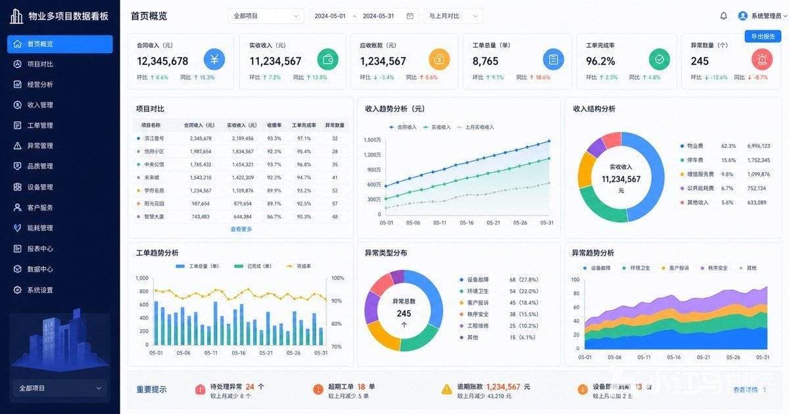Click 查看更多 under the project table
This screenshot has height=414, width=789.
tap(241, 229)
